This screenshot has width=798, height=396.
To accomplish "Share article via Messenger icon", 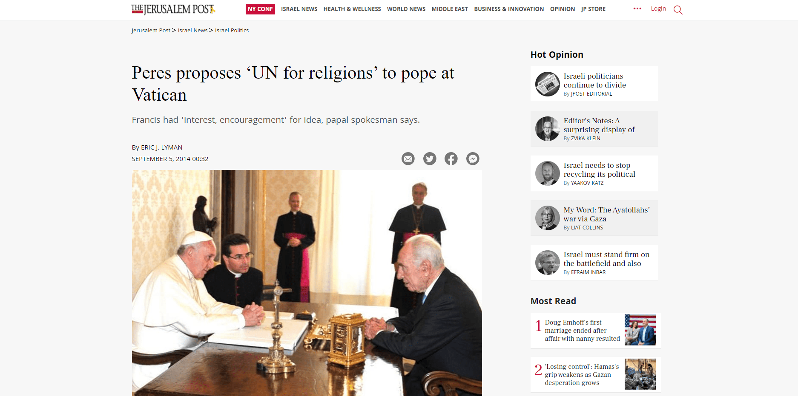I will coord(473,159).
